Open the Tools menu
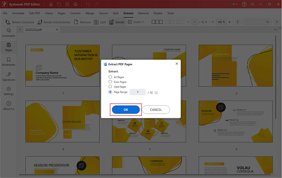This screenshot has width=282, height=178. click(170, 13)
